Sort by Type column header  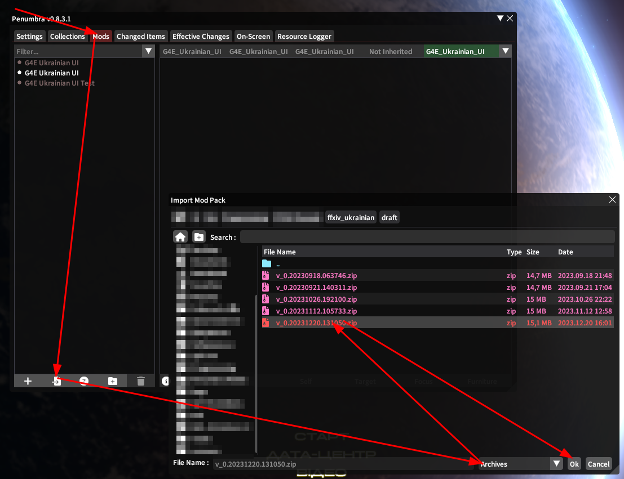tap(514, 252)
